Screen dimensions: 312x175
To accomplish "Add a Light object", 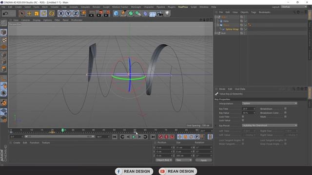I will click(x=167, y=14).
